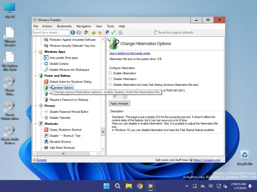Open File Explorer from the taskbar
Screen dimensions: 257x192
coord(129,186)
